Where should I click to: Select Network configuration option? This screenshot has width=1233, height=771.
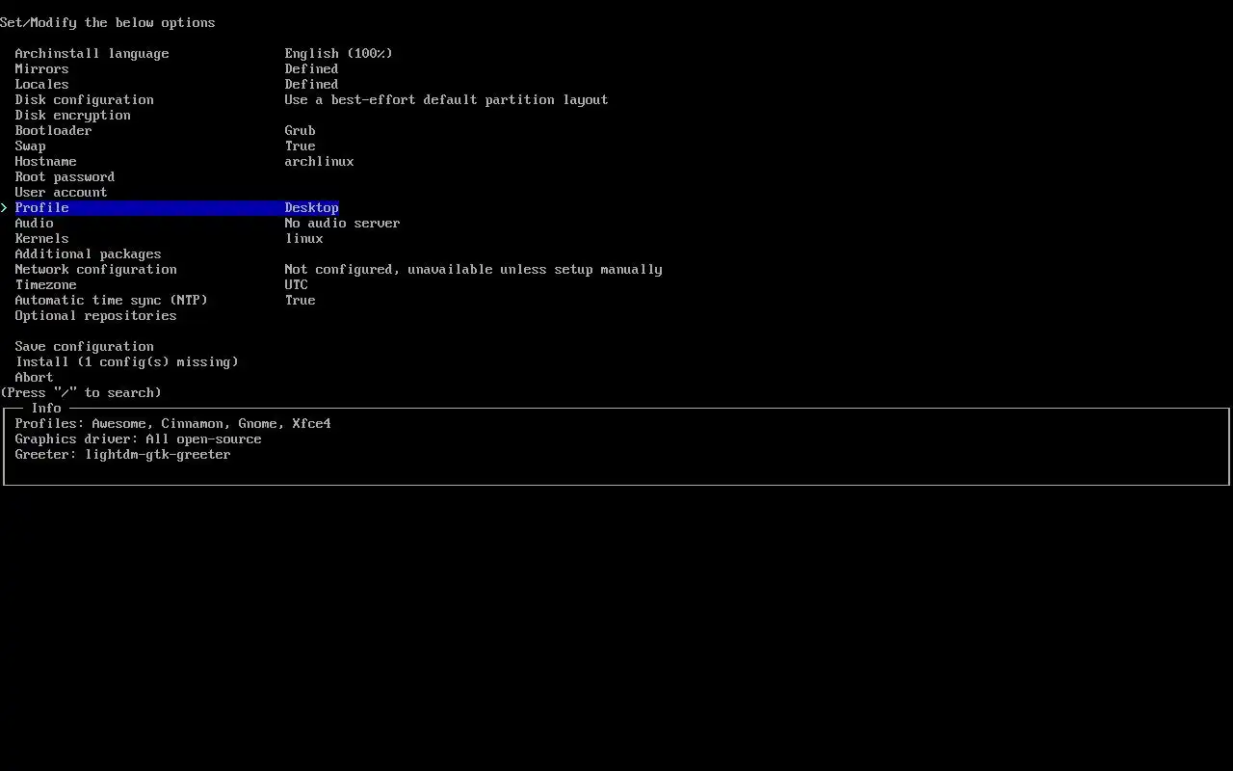click(x=95, y=269)
